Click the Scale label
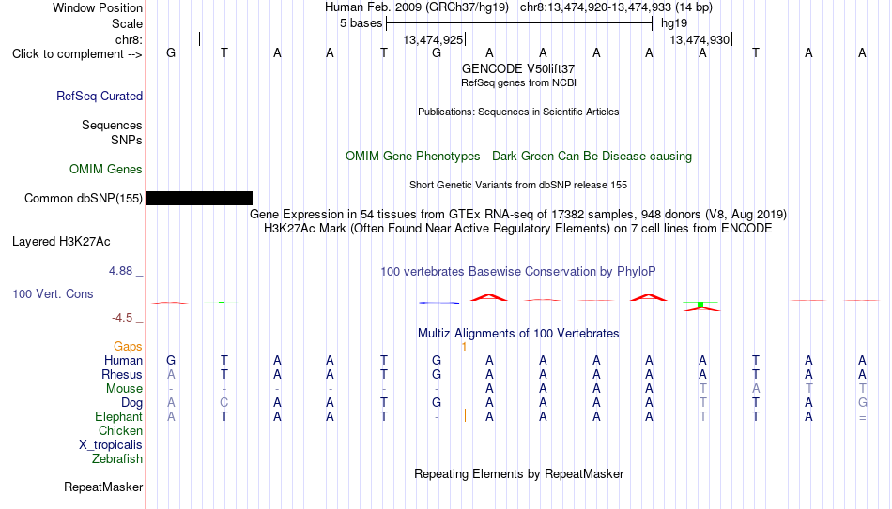This screenshot has width=892, height=509. tap(127, 23)
